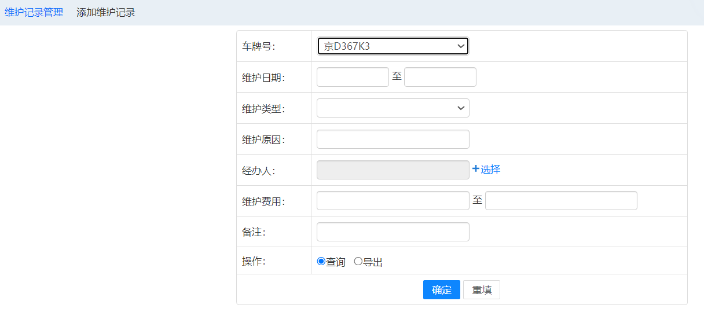
Task: Focus the 维护日期 end date field
Action: click(440, 77)
